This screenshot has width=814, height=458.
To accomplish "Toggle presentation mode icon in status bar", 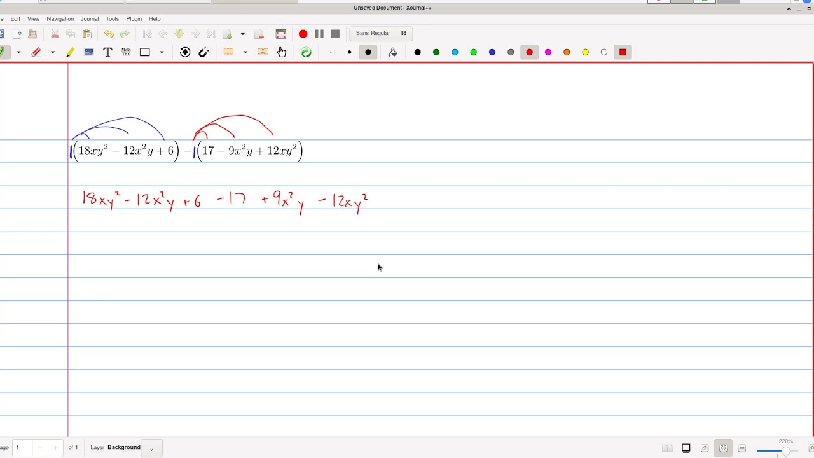I will point(686,448).
